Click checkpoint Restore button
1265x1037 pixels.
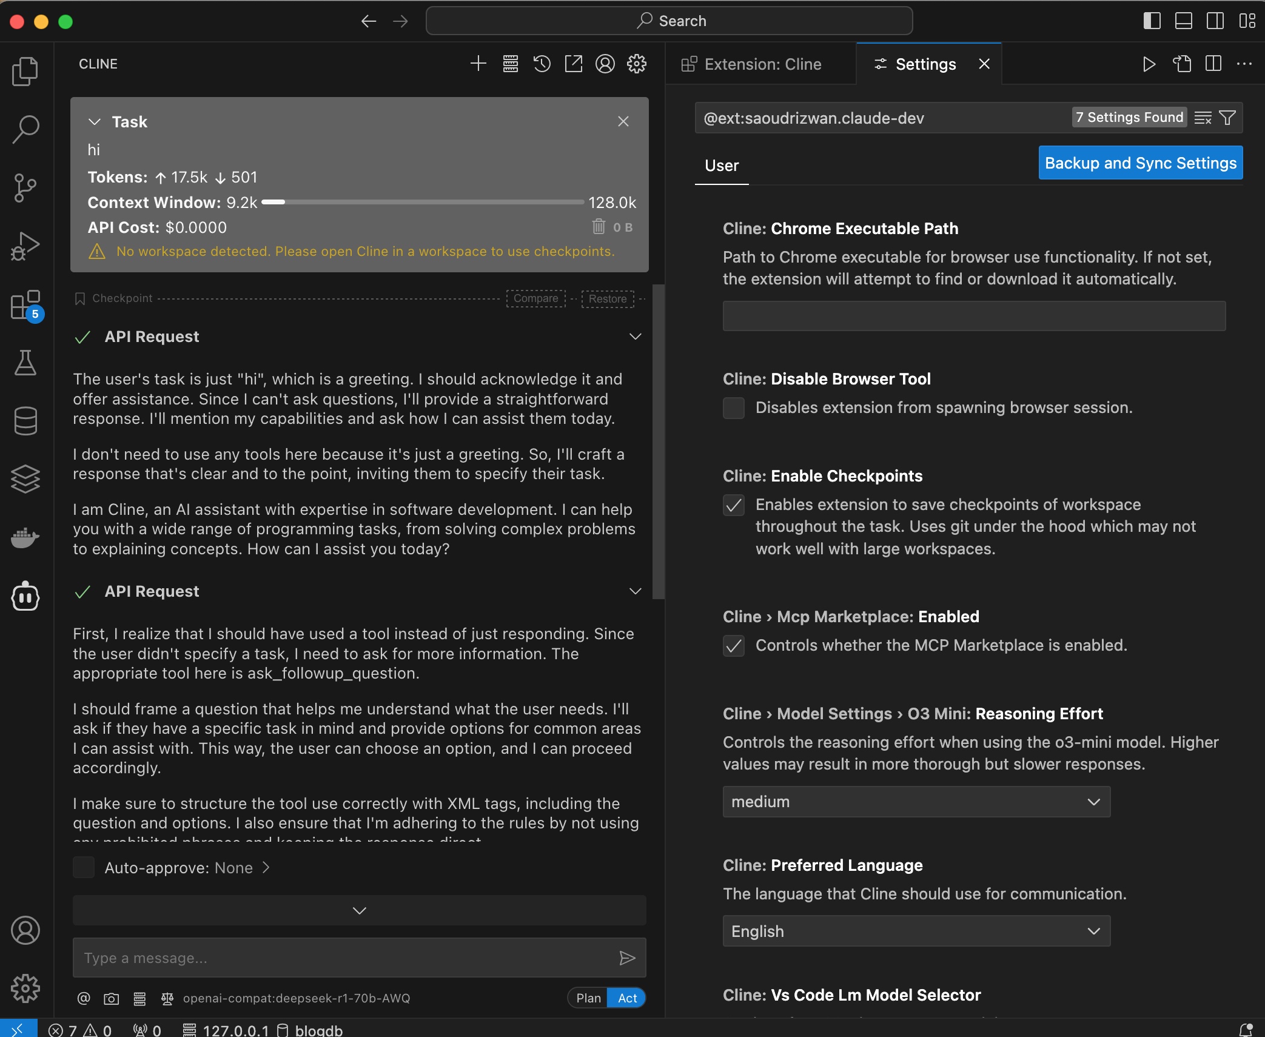608,298
